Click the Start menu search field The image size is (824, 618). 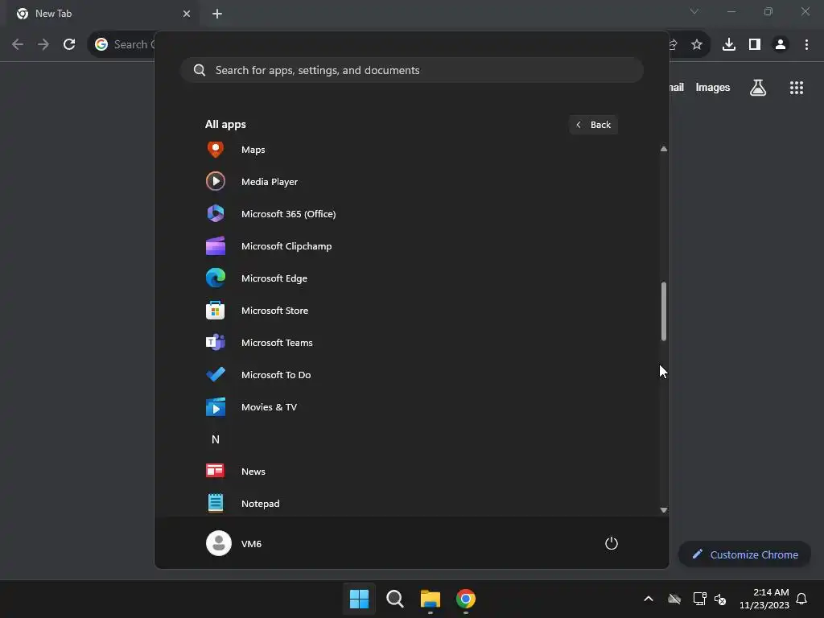(412, 70)
